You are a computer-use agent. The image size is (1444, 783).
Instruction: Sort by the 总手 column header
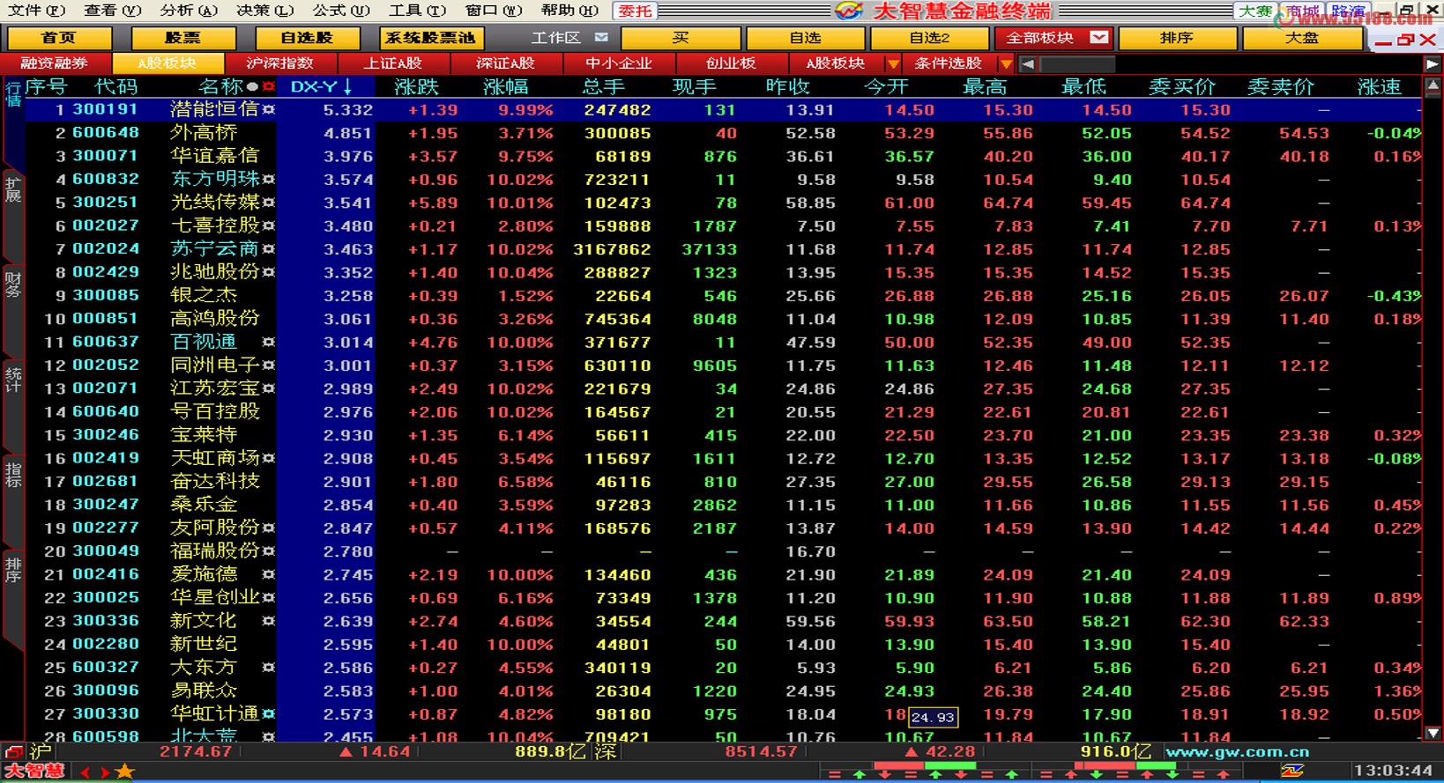604,86
